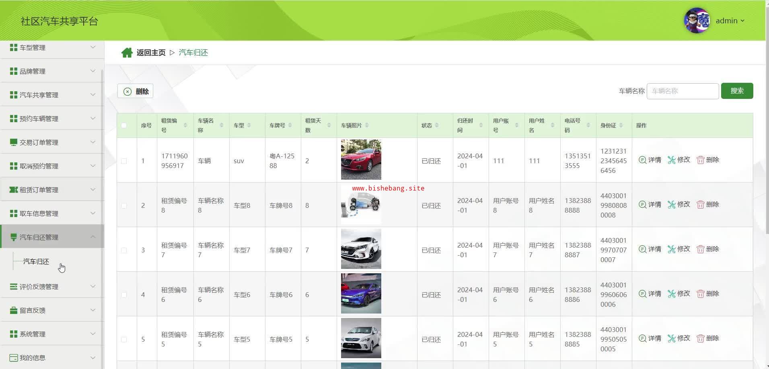Open the 租赁订单管理 menu label

[x=39, y=190]
